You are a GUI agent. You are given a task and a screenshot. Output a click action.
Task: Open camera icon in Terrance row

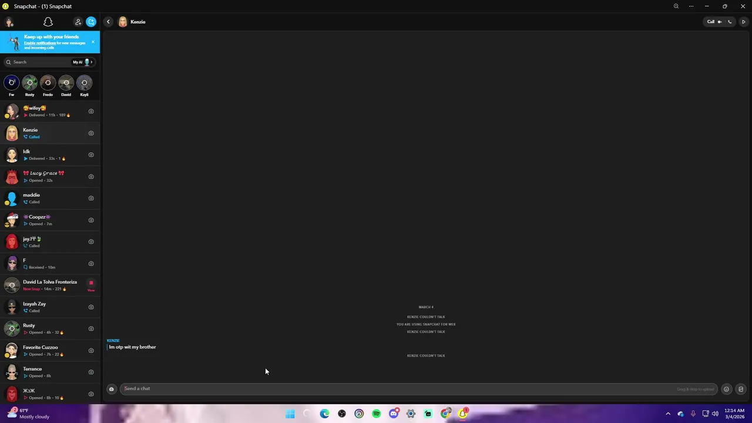coord(91,372)
